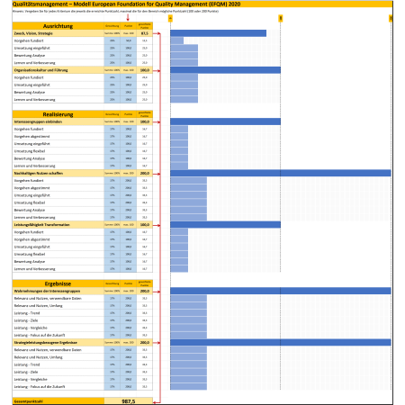Image resolution: width=405 pixels, height=405 pixels.
Task: Click the red down arrow above Punkte column
Action: coord(128,17)
